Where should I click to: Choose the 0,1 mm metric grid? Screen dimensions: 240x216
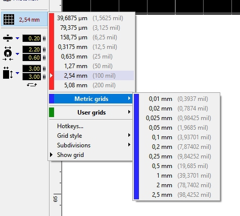click(179, 137)
